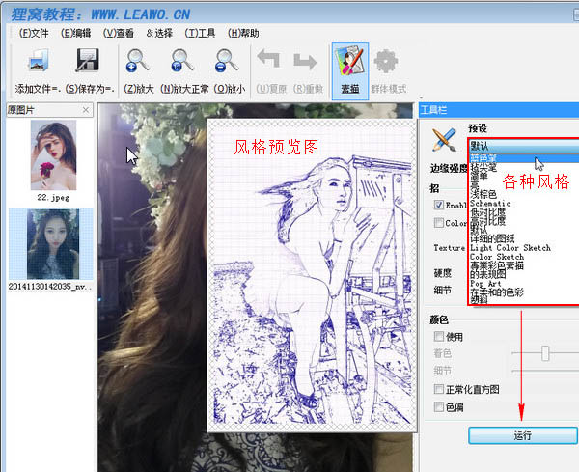Image resolution: width=579 pixels, height=472 pixels.
Task: Click the 颜色 section label
Action: 439,319
